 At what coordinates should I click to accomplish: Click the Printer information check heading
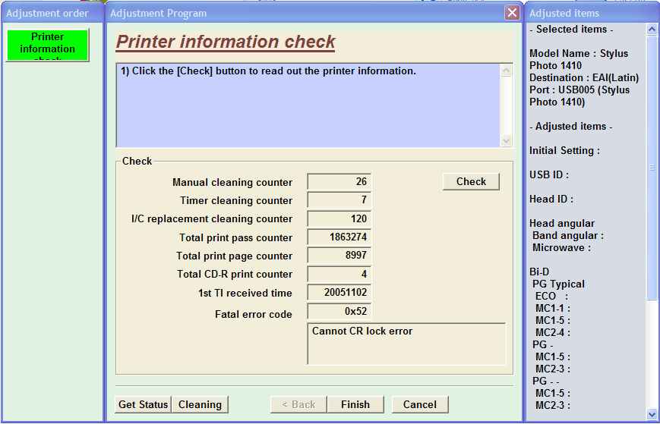click(226, 42)
